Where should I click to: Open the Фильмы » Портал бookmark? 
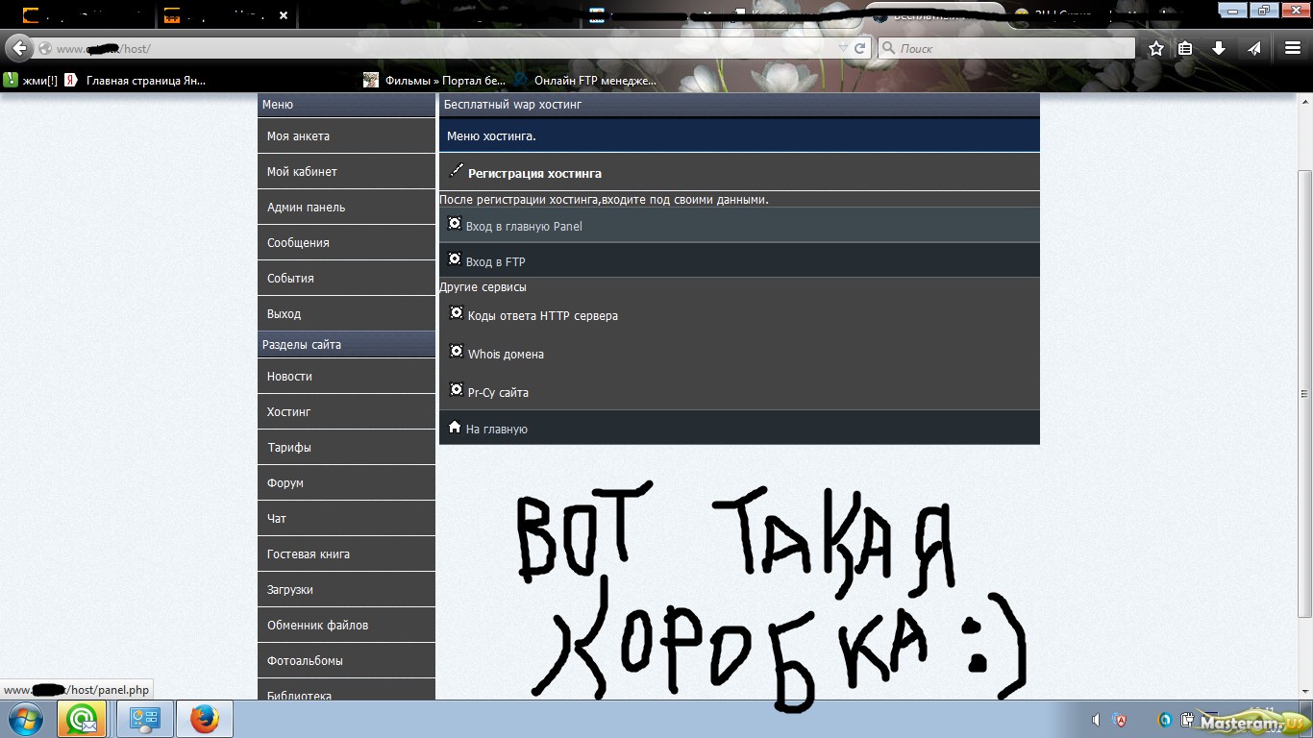pyautogui.click(x=434, y=81)
